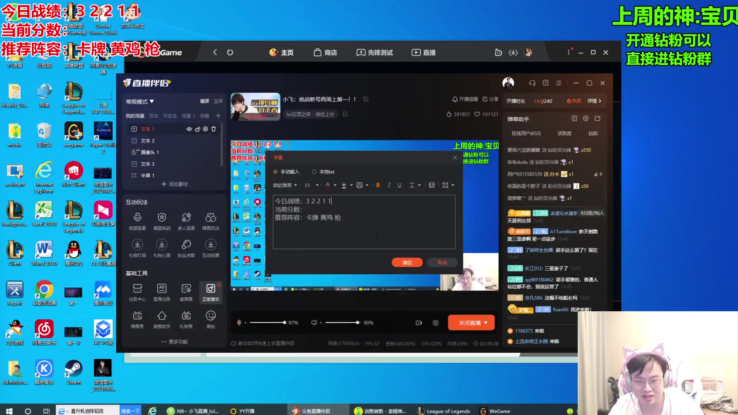Open the font size 51 dropdown

coord(312,185)
